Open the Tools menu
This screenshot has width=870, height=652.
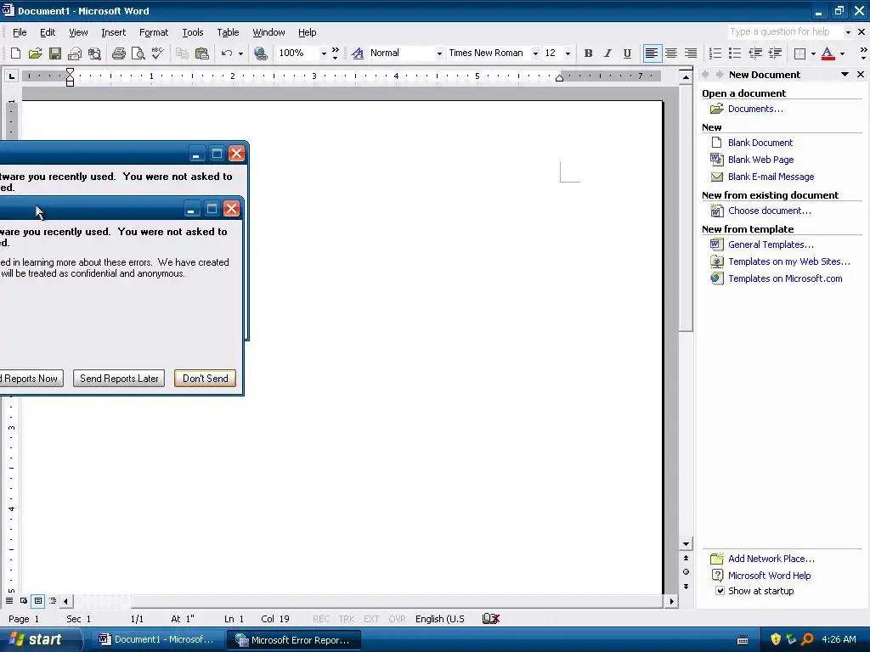(193, 32)
